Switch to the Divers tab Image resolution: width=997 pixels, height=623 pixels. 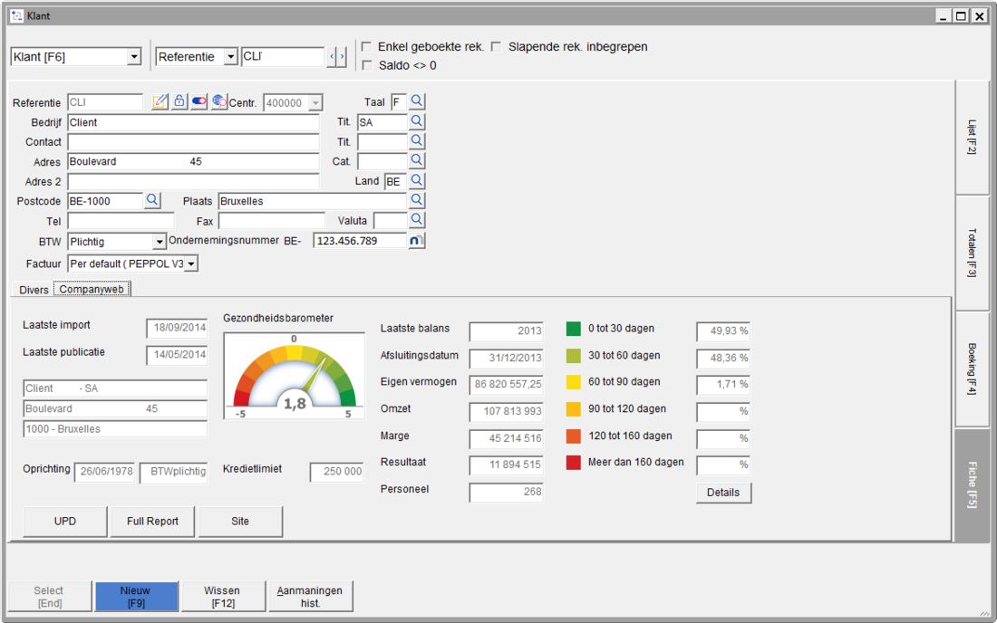[x=34, y=290]
